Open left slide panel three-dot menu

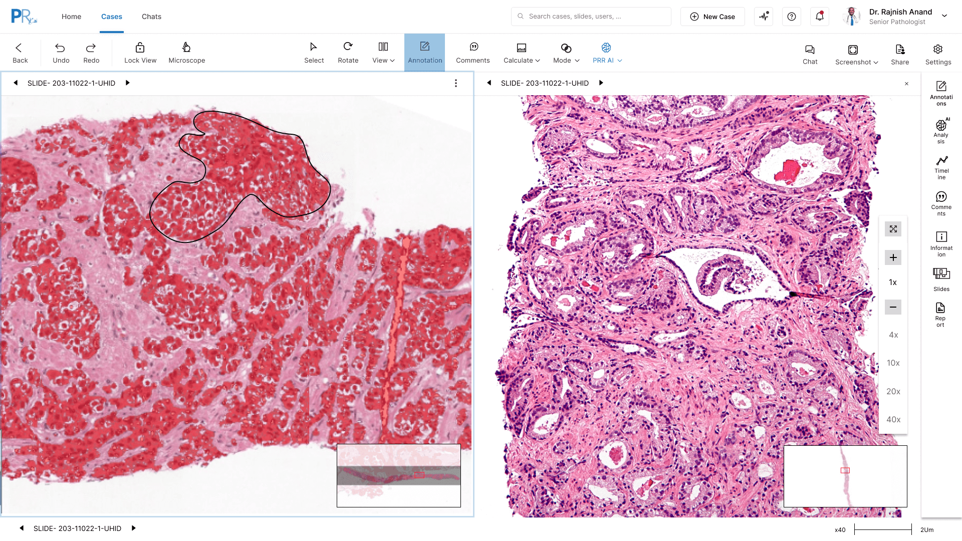(x=455, y=83)
